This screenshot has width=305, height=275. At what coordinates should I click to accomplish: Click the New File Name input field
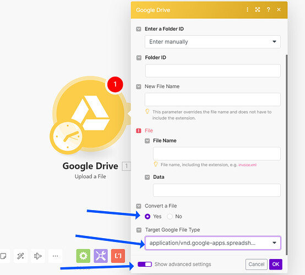point(213,100)
